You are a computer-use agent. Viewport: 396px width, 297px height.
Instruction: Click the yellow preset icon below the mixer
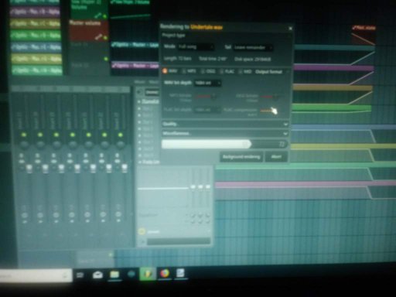tap(142, 231)
